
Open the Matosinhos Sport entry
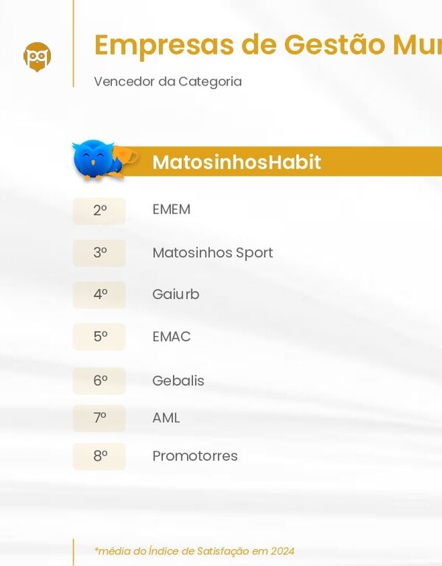(212, 253)
